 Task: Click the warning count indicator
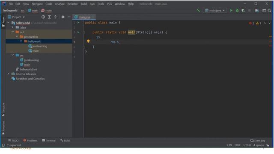pos(259,23)
